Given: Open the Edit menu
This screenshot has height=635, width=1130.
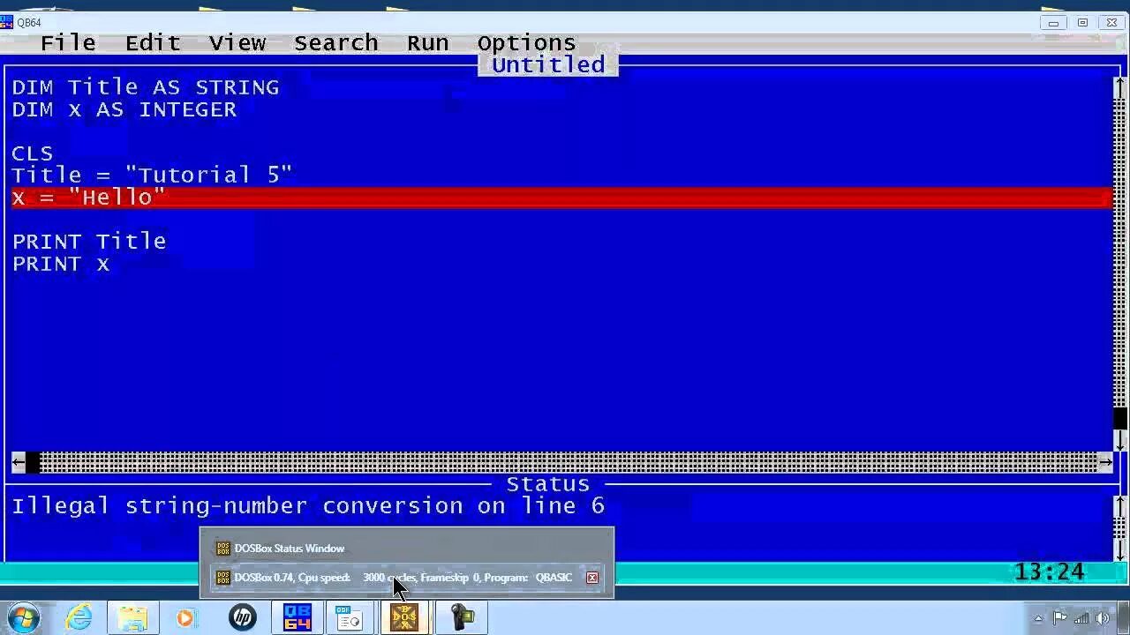Looking at the screenshot, I should coord(153,42).
